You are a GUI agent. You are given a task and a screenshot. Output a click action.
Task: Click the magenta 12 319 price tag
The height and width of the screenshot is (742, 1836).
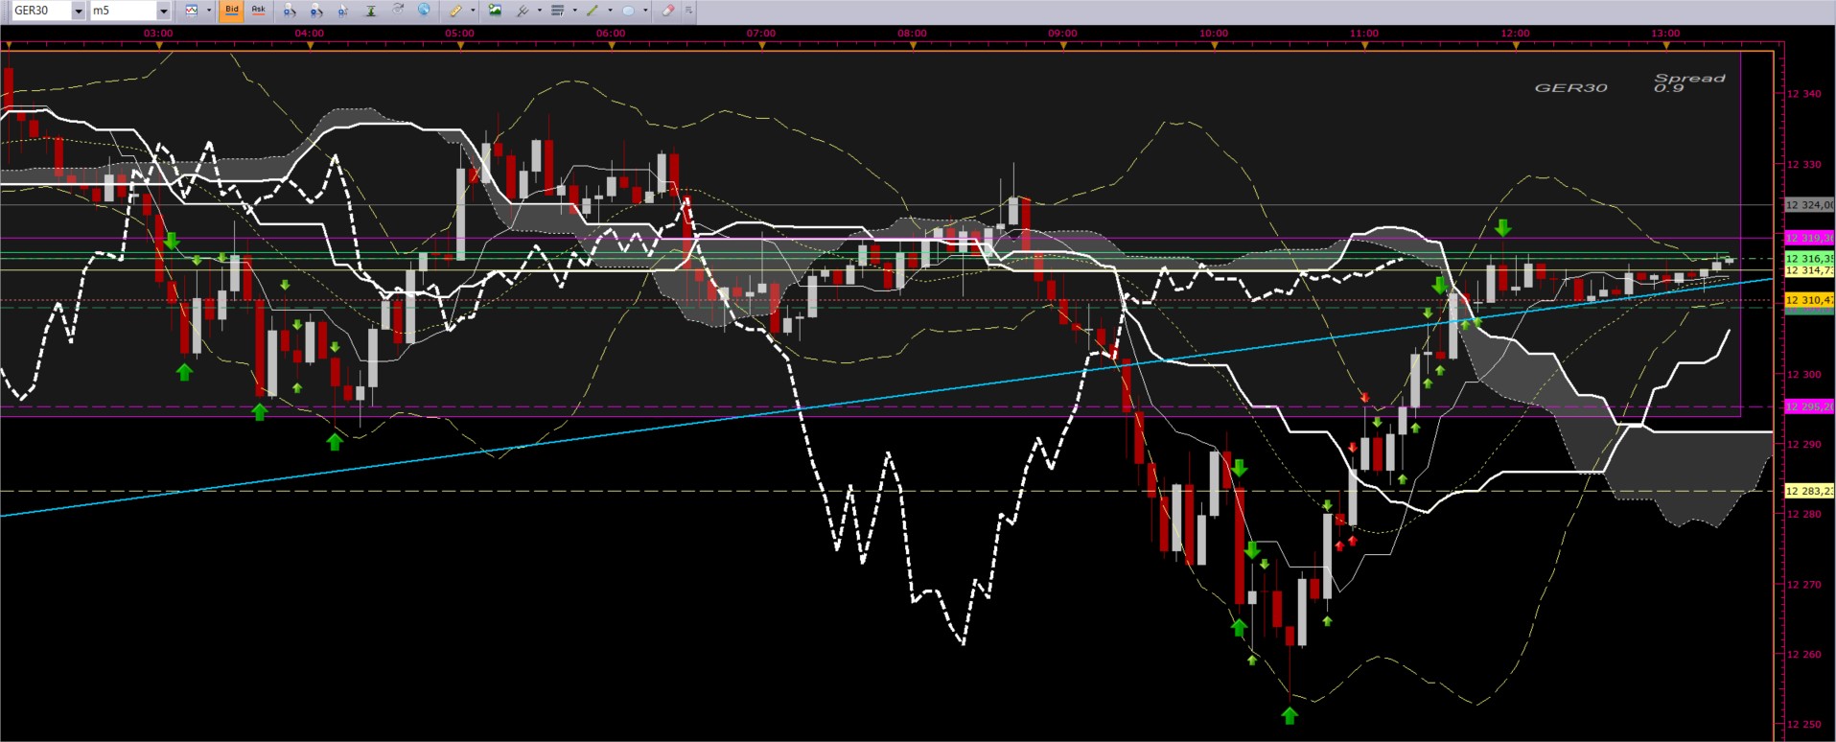click(1809, 238)
